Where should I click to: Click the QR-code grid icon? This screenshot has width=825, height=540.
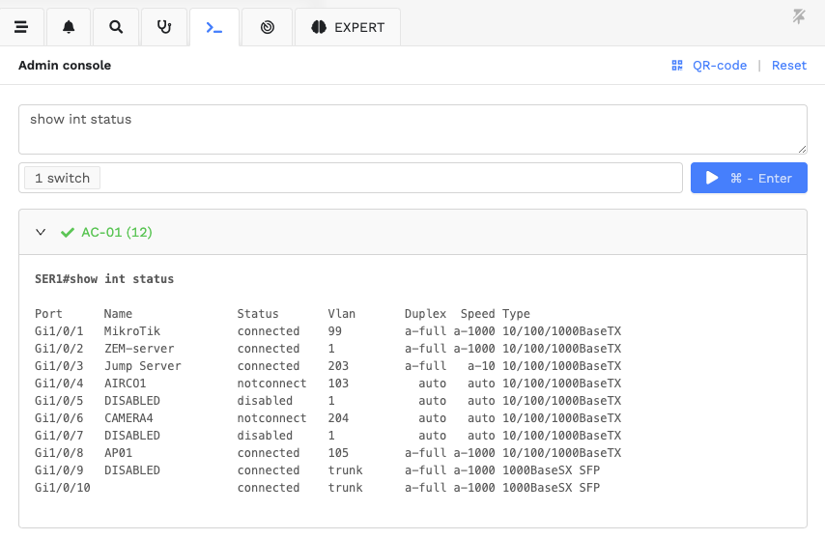(x=677, y=66)
